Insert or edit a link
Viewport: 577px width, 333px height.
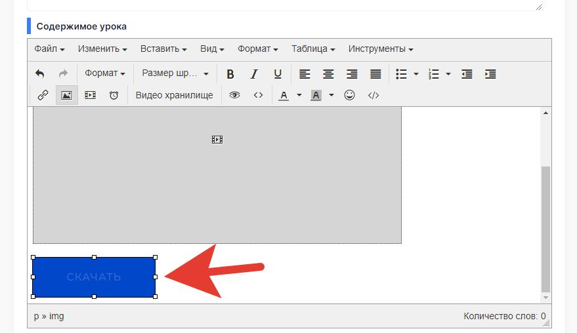coord(43,95)
